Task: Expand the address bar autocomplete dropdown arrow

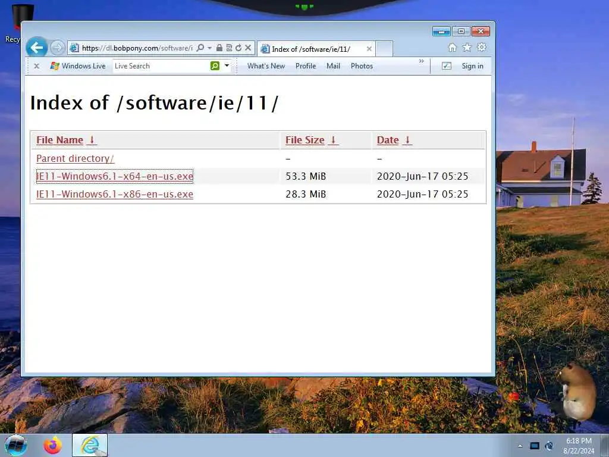Action: (210, 48)
